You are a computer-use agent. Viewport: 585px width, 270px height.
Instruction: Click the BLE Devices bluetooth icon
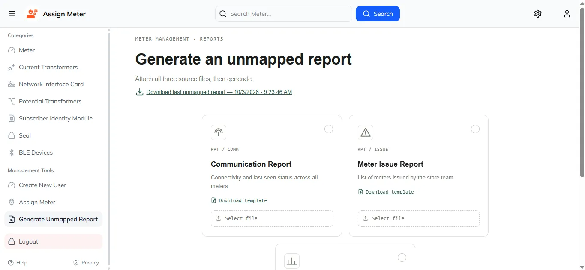[x=12, y=153]
